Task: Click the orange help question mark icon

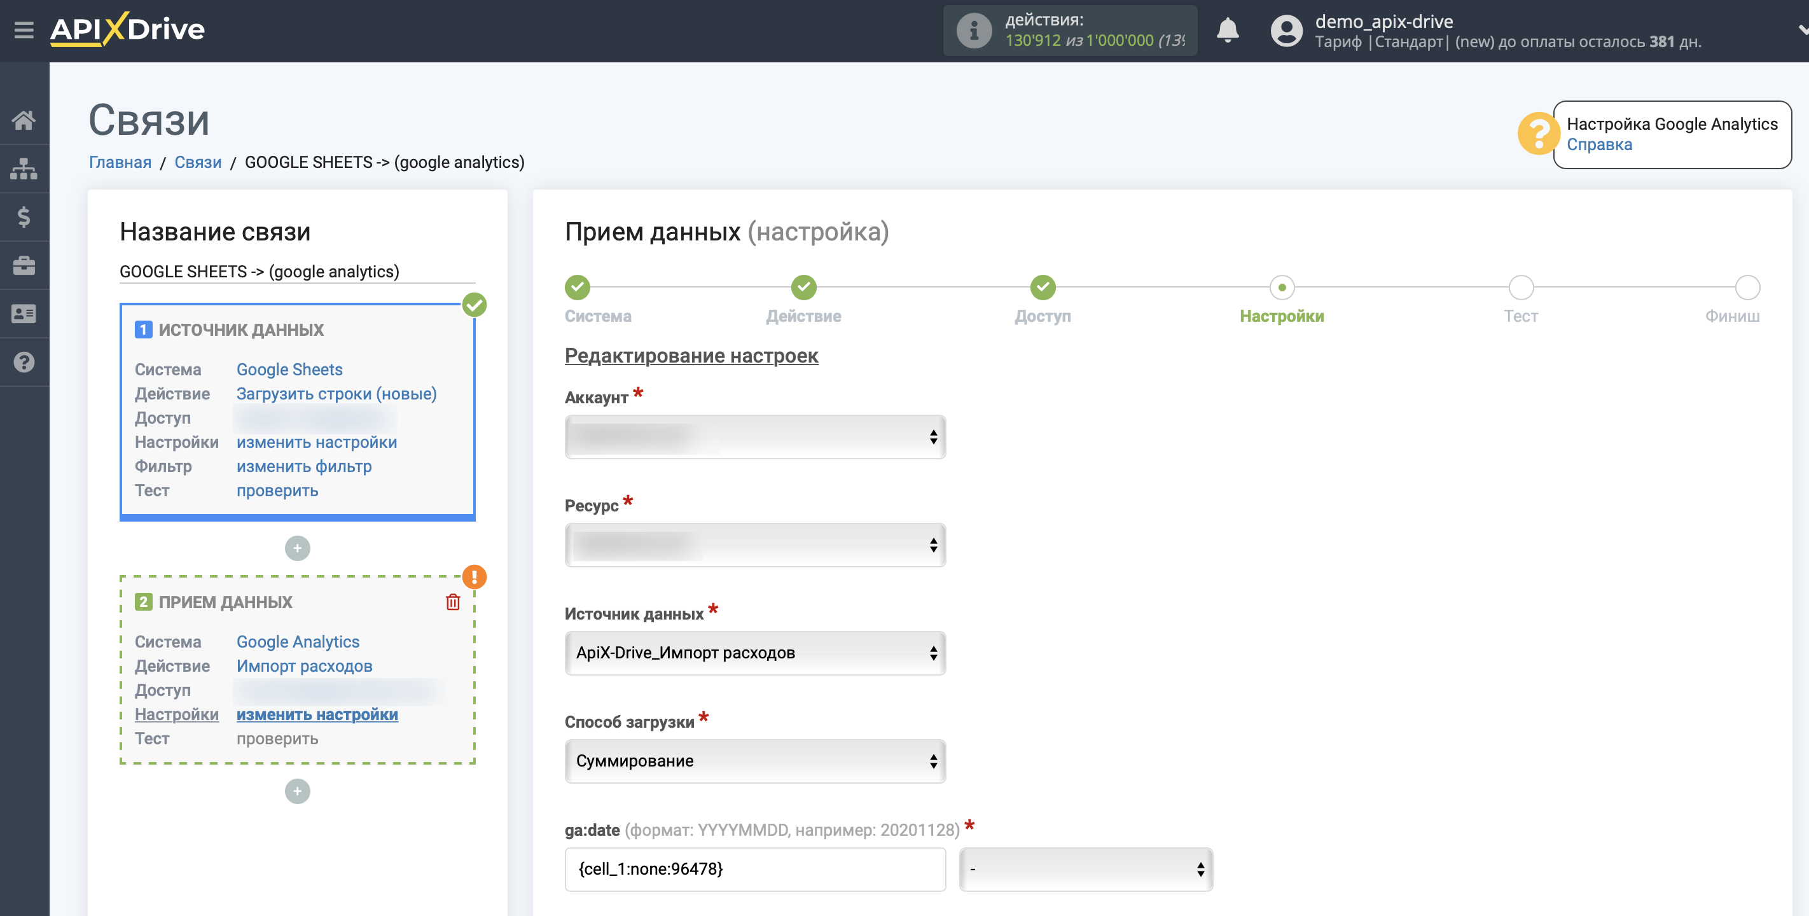Action: (x=1538, y=134)
